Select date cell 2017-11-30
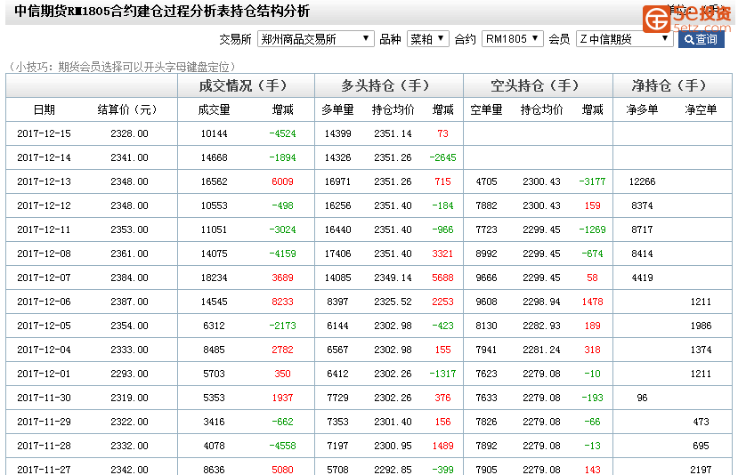Image resolution: width=738 pixels, height=475 pixels. click(44, 398)
